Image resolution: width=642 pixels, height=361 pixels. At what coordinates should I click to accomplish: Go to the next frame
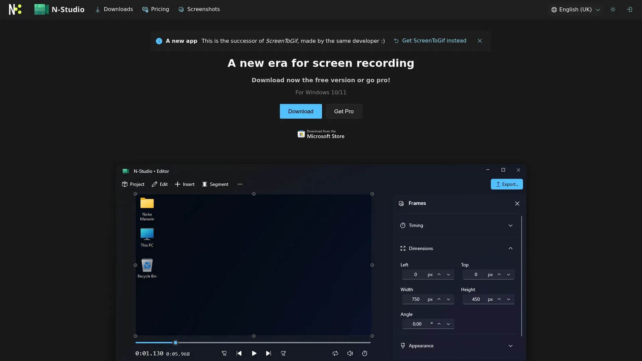pos(268,353)
